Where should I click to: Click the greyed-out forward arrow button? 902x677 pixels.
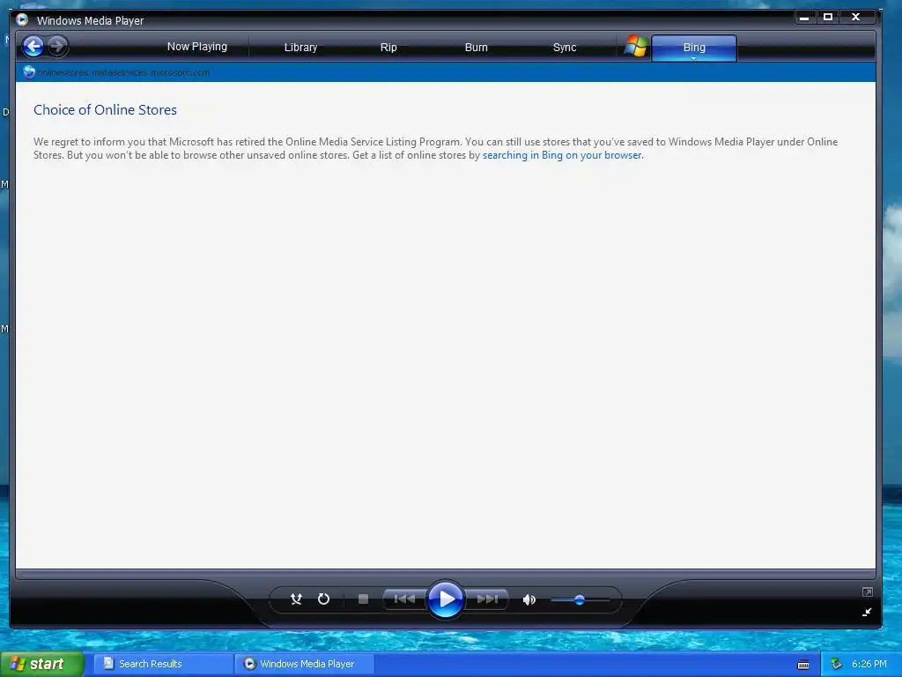pos(57,46)
